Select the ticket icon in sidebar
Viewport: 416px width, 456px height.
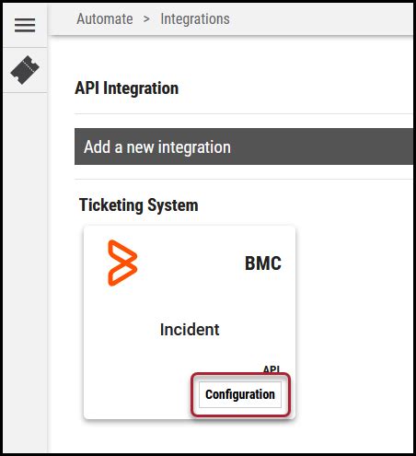click(x=25, y=70)
